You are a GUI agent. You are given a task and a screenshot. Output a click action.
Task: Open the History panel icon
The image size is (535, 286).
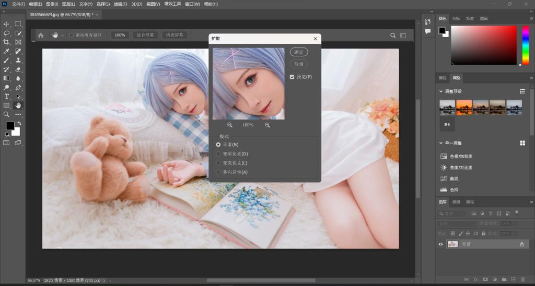point(427,22)
